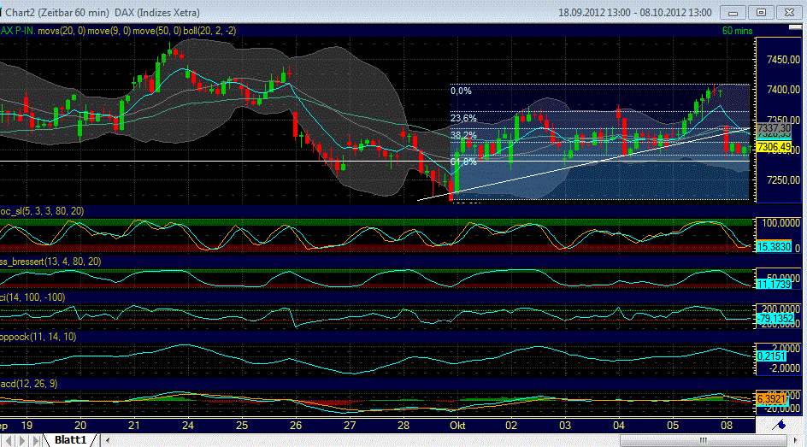Click the -79,1352 CCI value tag
807x447 pixels.
point(775,319)
